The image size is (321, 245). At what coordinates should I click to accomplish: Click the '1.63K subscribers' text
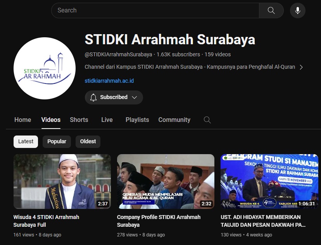(178, 54)
